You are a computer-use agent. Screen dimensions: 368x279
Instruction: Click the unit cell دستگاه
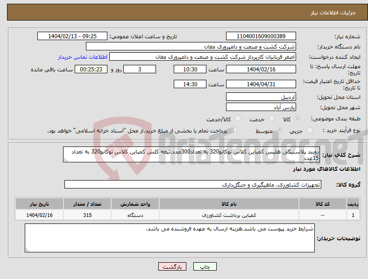click(135, 215)
